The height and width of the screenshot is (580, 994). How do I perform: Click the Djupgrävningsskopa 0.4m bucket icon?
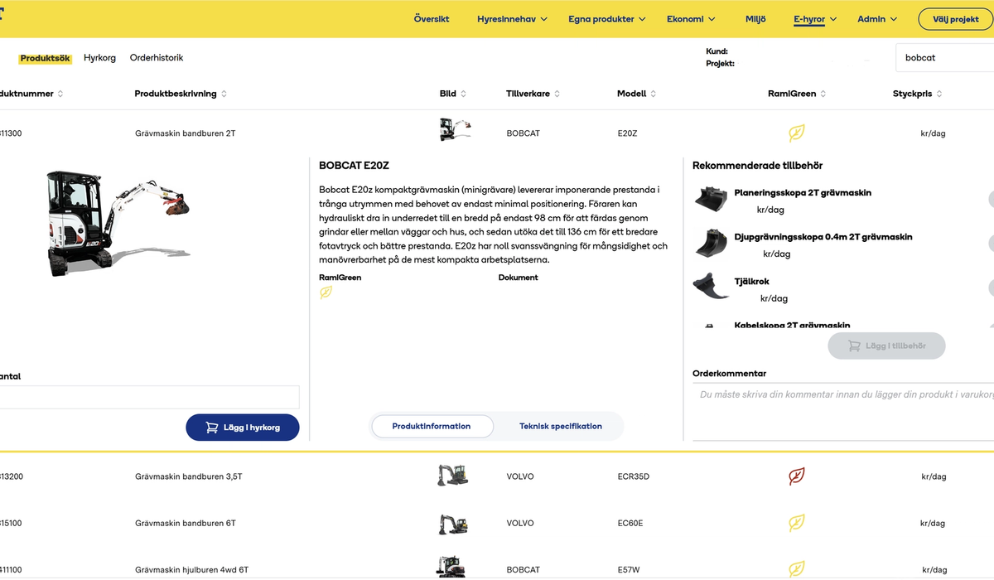[711, 243]
